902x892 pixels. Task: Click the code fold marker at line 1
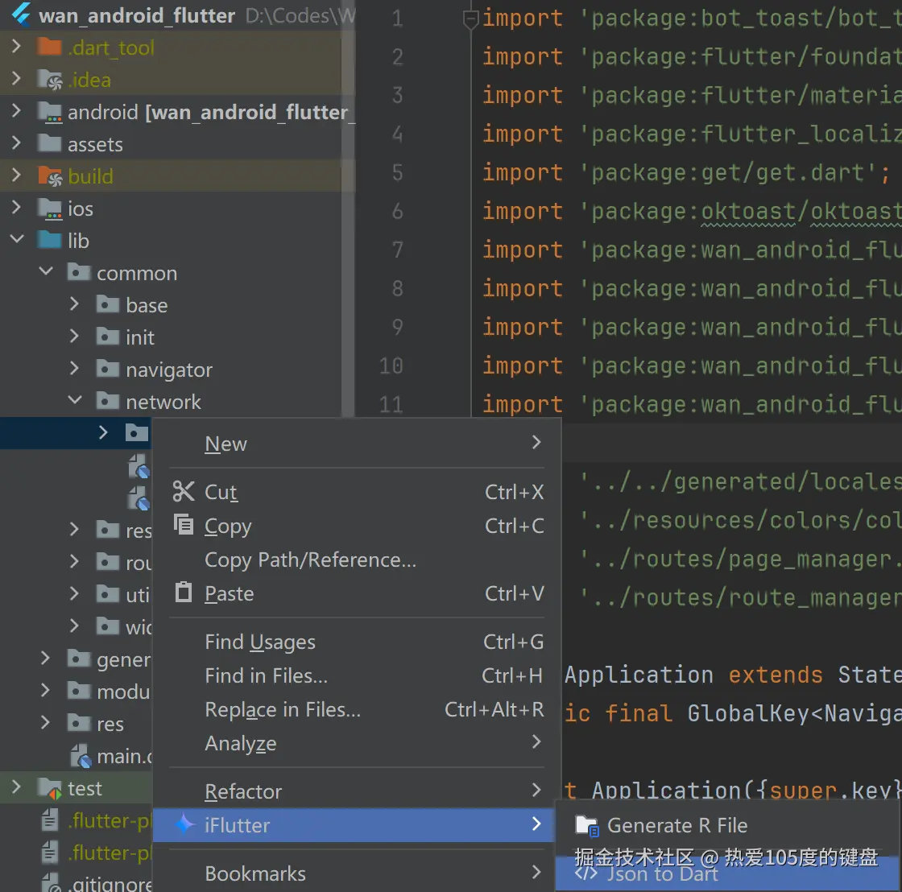pyautogui.click(x=470, y=19)
